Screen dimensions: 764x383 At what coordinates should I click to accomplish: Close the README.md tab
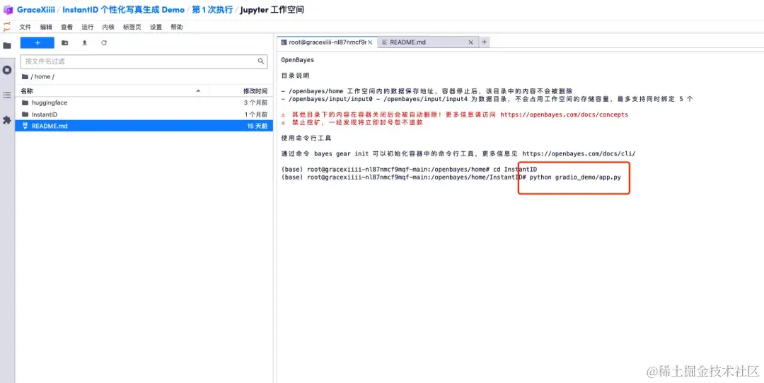pyautogui.click(x=470, y=42)
